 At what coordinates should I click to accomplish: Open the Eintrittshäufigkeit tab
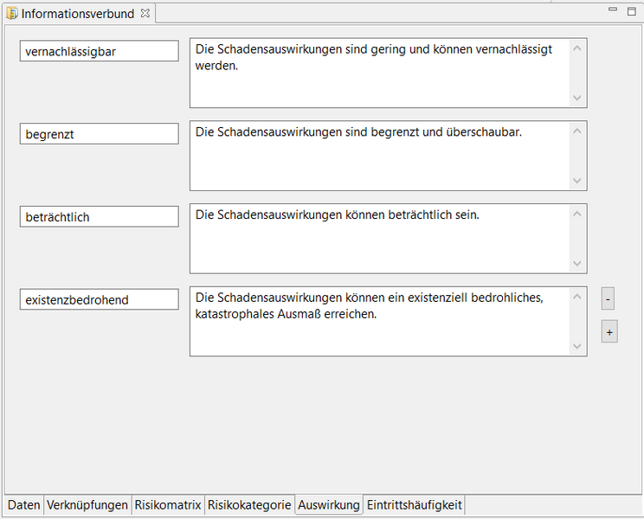click(x=414, y=504)
